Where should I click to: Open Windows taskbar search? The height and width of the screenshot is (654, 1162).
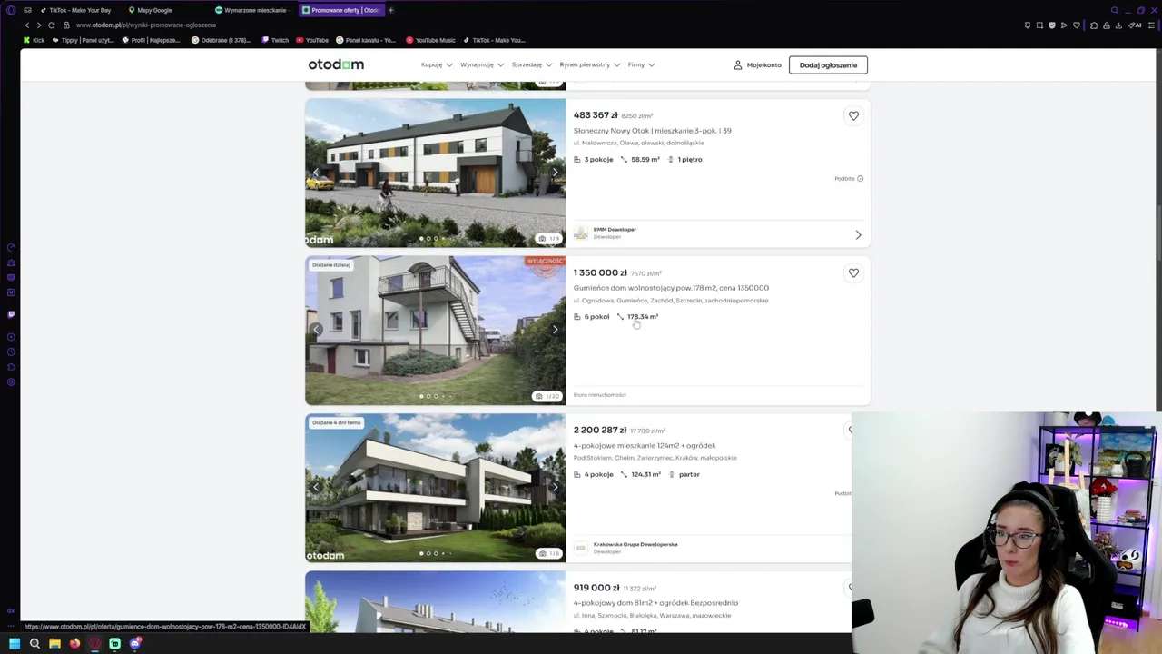[x=34, y=644]
